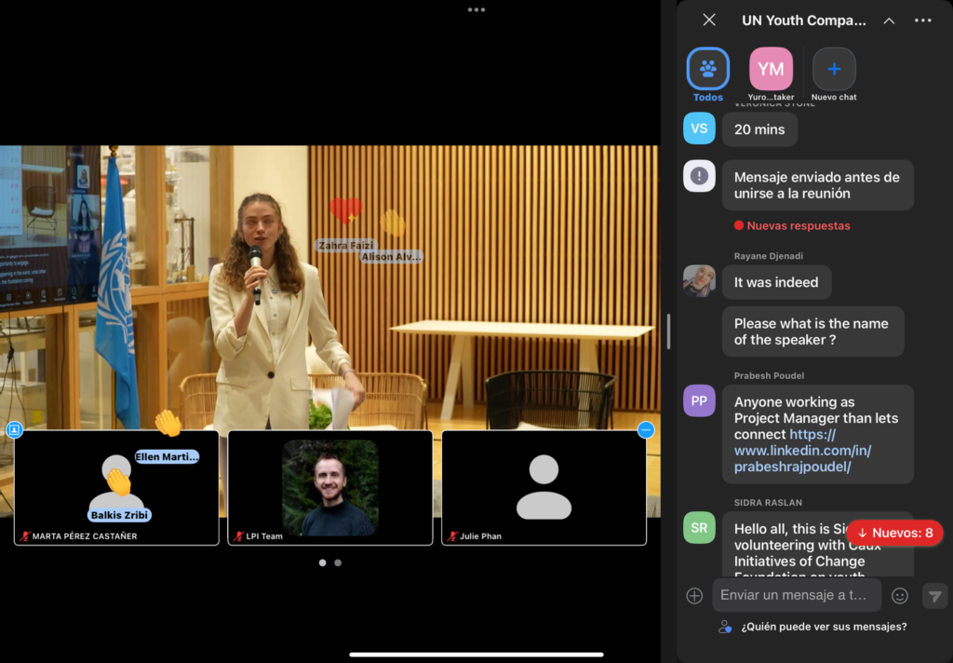
Task: Click the three dots above the video
Action: coord(476,9)
